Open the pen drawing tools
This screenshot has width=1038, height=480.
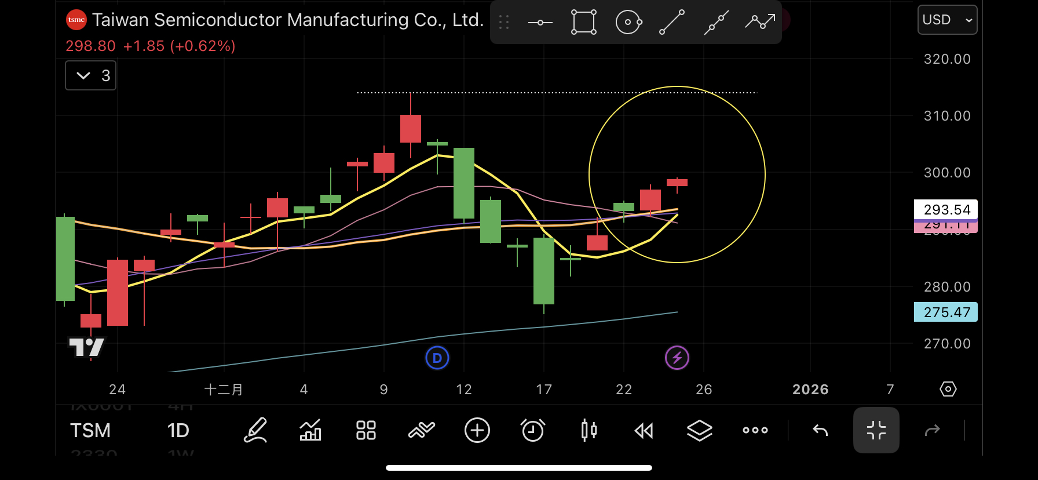pos(255,430)
